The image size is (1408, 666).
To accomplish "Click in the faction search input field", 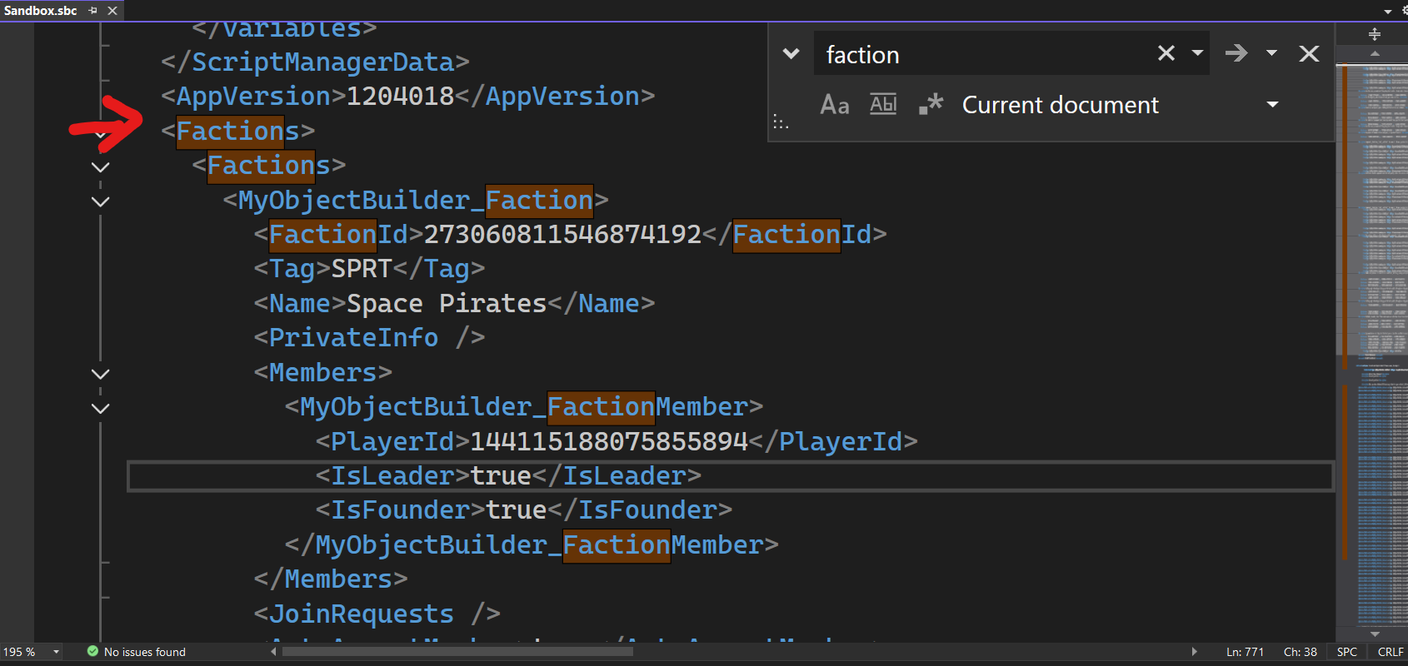I will 983,55.
